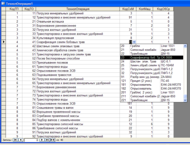Screen dimensions: 190x145
Task: Go to first record navigation button
Action: pos(16,140)
